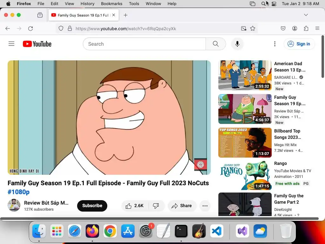Subscribe to Review Bút Sáp channel
This screenshot has width=325, height=244.
(92, 206)
